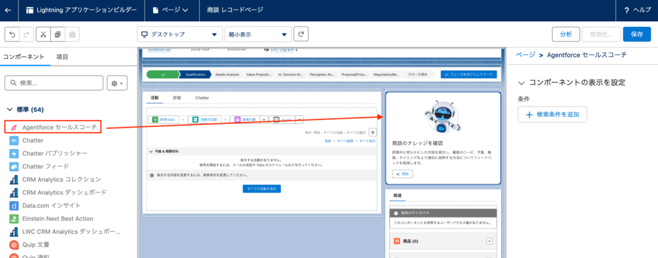The height and width of the screenshot is (258, 658).
Task: Click the back arrow in the header
Action: [x=8, y=10]
